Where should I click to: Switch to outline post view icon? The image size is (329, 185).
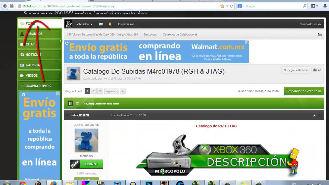[x=77, y=104]
